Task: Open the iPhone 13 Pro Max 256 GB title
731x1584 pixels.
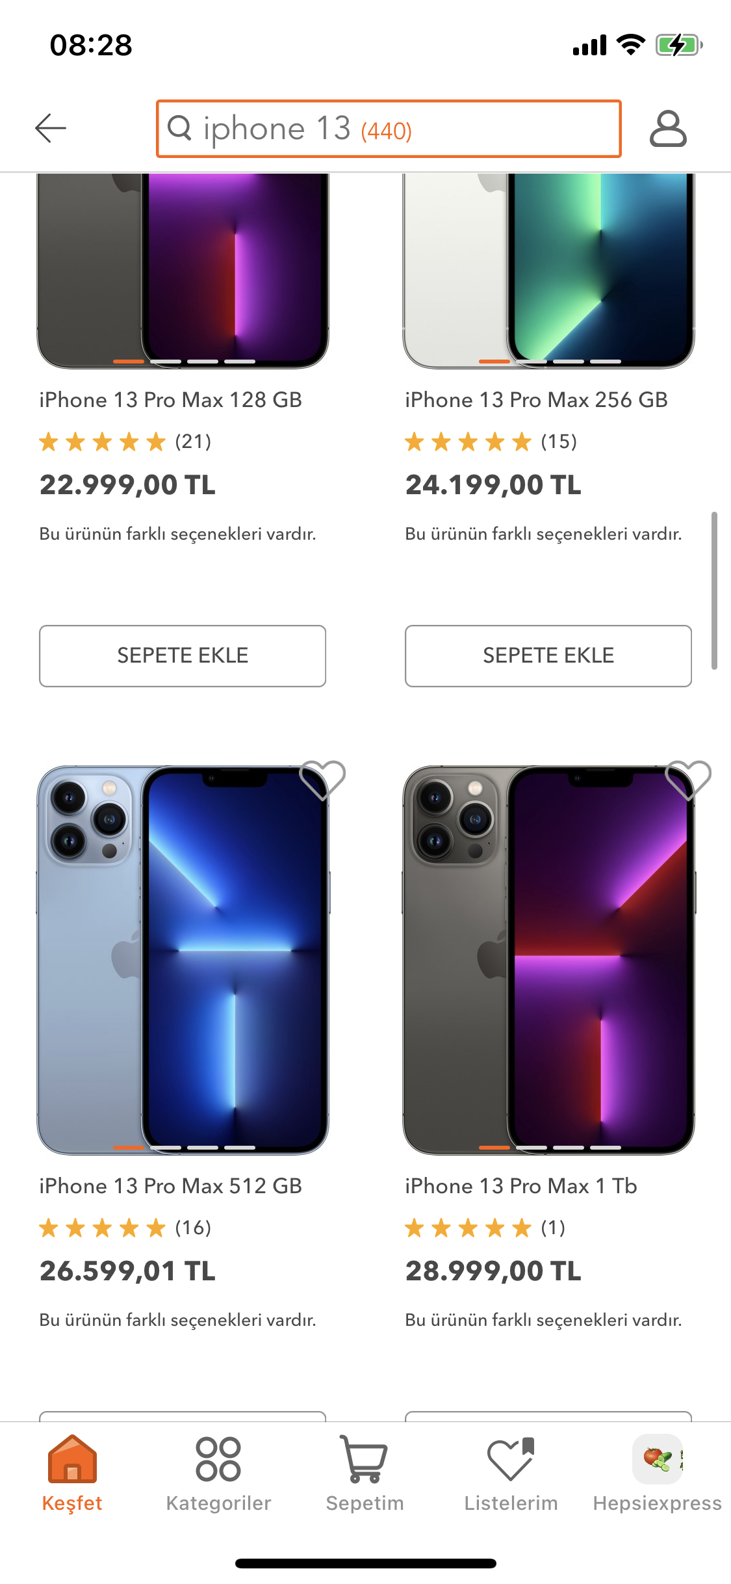Action: (x=537, y=400)
